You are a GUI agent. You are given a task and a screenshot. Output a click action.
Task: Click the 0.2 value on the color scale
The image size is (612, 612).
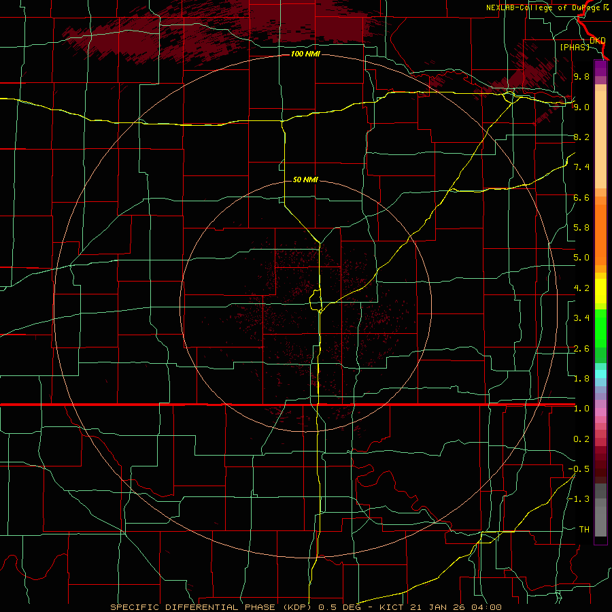click(581, 439)
